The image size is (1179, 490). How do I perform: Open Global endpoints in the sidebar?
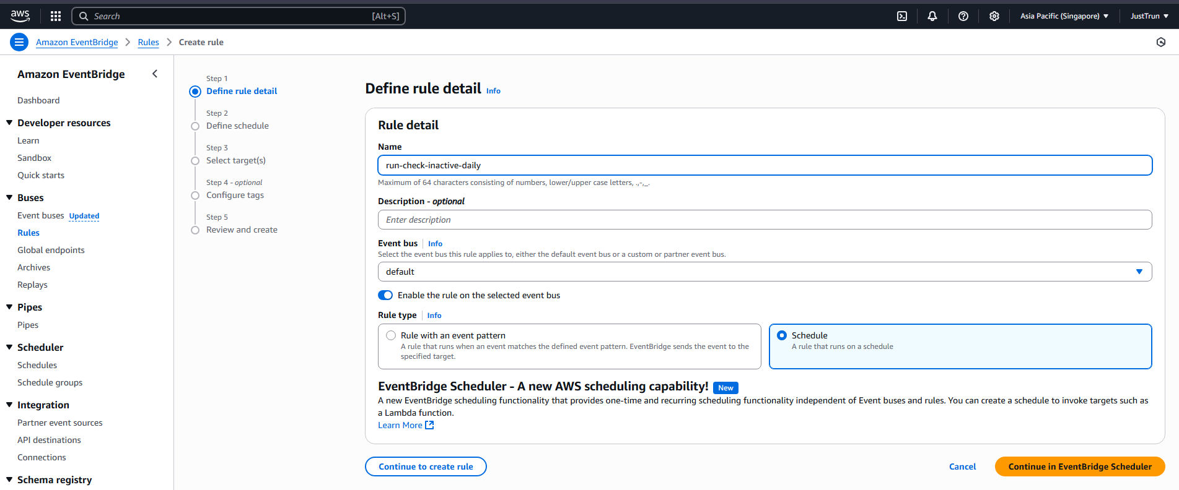51,250
